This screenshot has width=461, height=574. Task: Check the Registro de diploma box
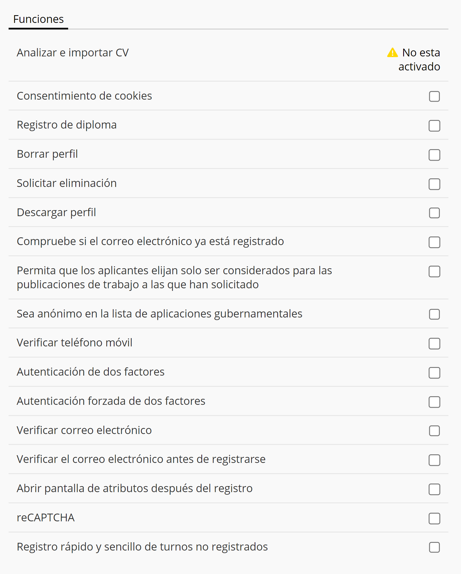pyautogui.click(x=434, y=126)
